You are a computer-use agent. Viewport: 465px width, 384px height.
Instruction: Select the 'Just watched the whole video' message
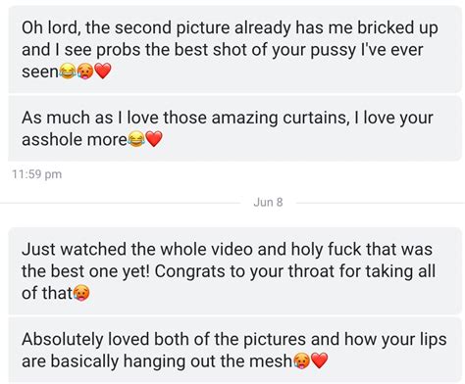[x=234, y=271]
